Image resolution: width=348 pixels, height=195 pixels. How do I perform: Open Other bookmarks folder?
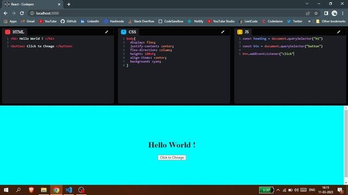331,21
